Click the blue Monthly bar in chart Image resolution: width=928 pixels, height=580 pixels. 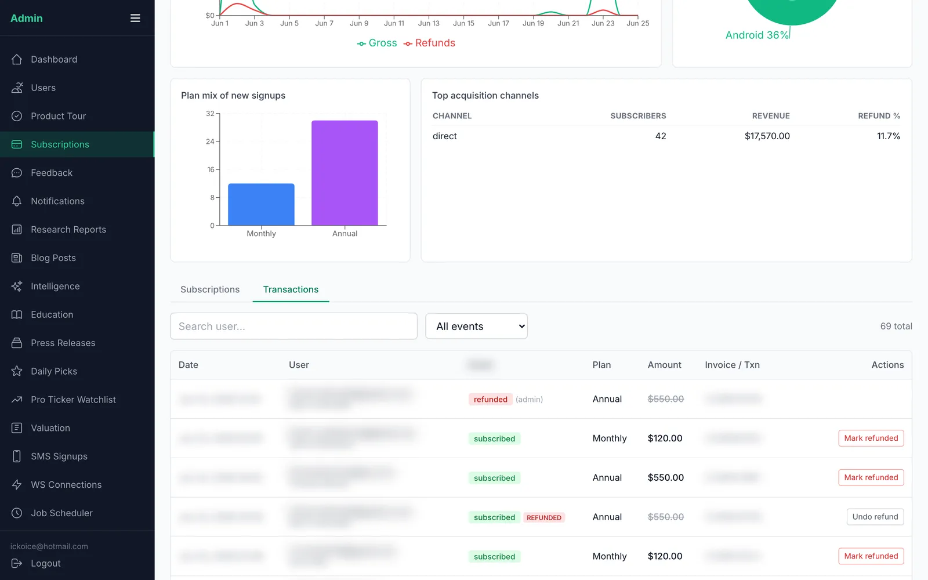[x=261, y=204]
